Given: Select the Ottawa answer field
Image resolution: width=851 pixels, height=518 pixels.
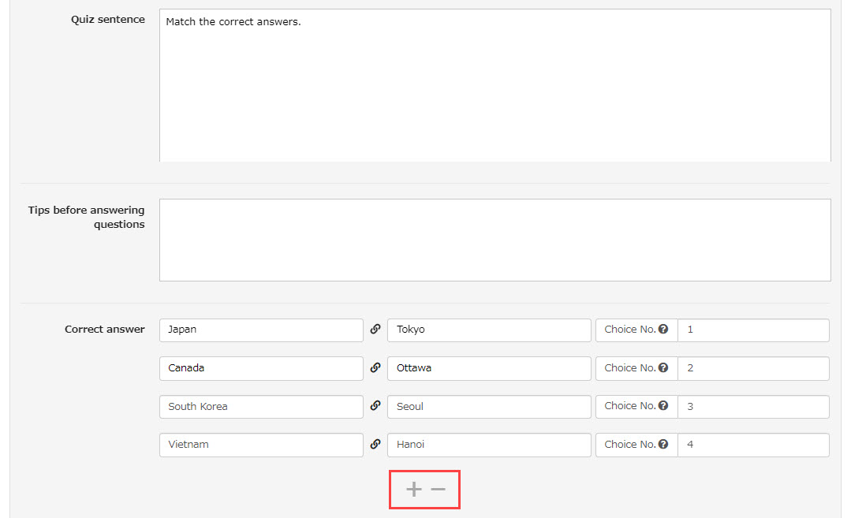Looking at the screenshot, I should click(x=488, y=368).
